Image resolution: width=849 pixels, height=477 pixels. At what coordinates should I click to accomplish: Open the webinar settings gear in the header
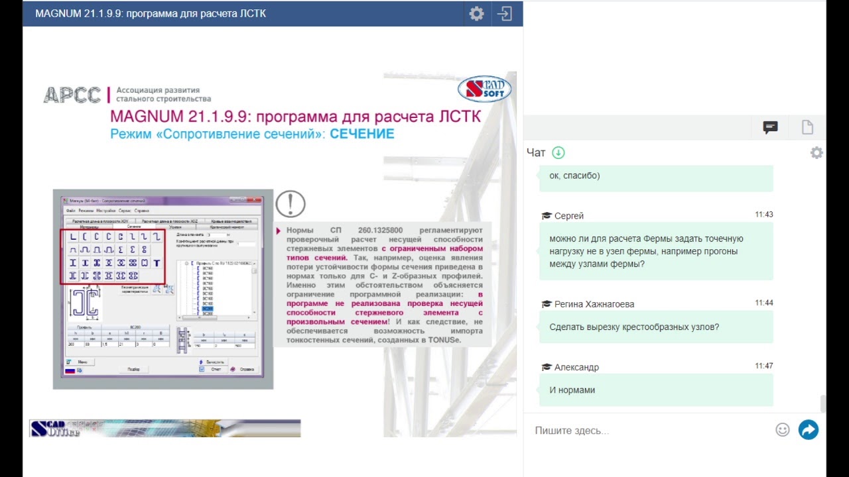(476, 14)
